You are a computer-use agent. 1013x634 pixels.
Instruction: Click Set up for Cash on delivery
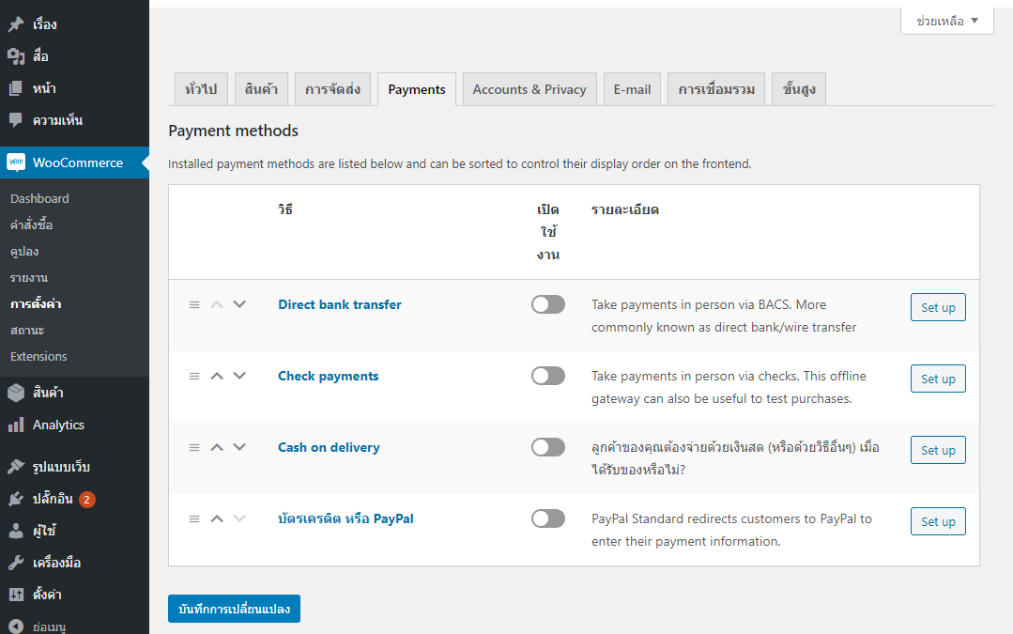(938, 451)
